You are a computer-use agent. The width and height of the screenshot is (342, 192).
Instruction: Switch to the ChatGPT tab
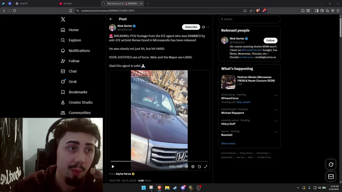click(35, 3)
